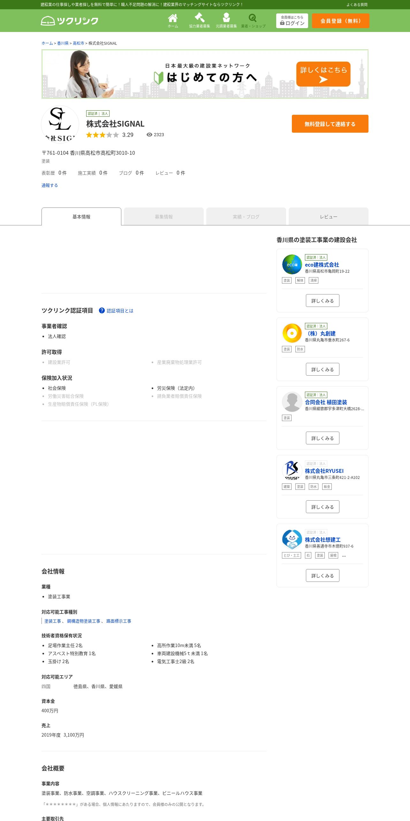Select the 基本情報 tab

pyautogui.click(x=81, y=216)
